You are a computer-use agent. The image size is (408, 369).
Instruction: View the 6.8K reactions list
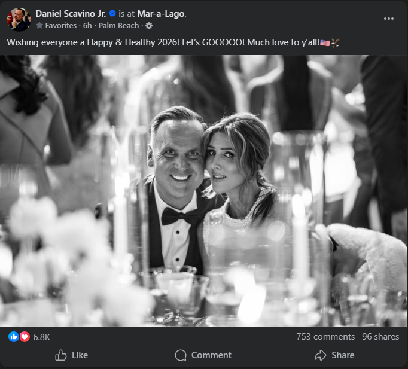[41, 337]
